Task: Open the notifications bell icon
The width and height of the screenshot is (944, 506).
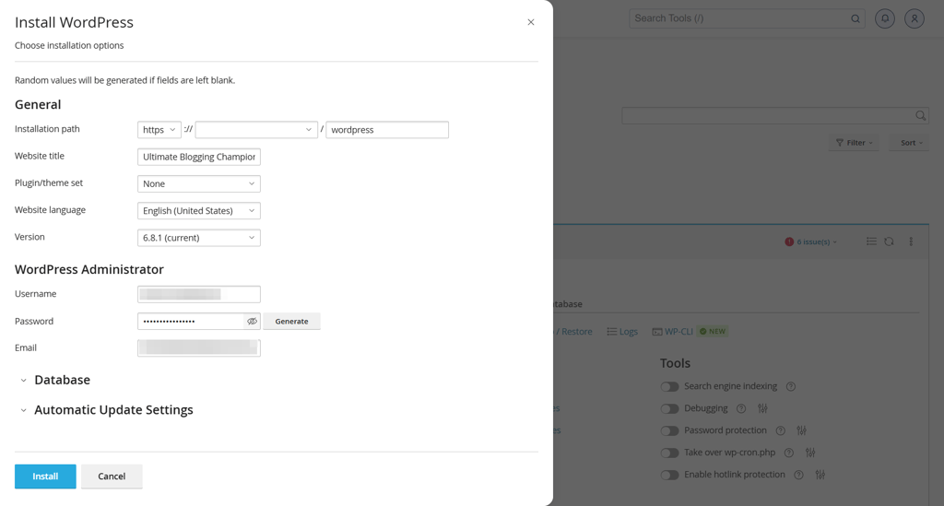Action: [x=885, y=18]
